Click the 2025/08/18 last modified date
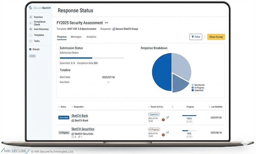 pyautogui.click(x=216, y=133)
